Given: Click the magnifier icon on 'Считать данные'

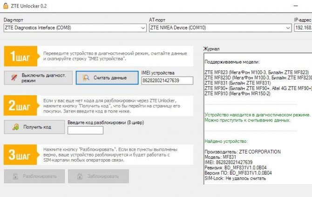Looking at the screenshot, I should click(x=86, y=78).
